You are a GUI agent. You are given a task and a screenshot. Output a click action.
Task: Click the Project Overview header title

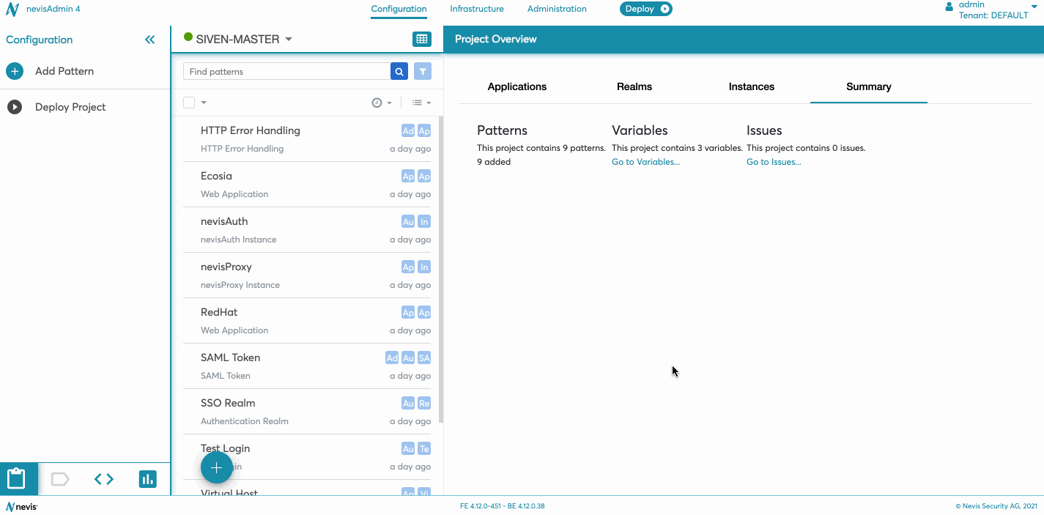(x=495, y=39)
